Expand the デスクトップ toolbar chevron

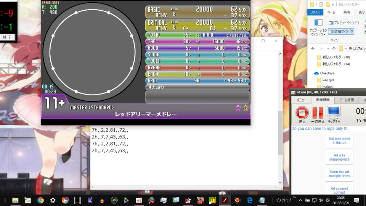pos(294,198)
